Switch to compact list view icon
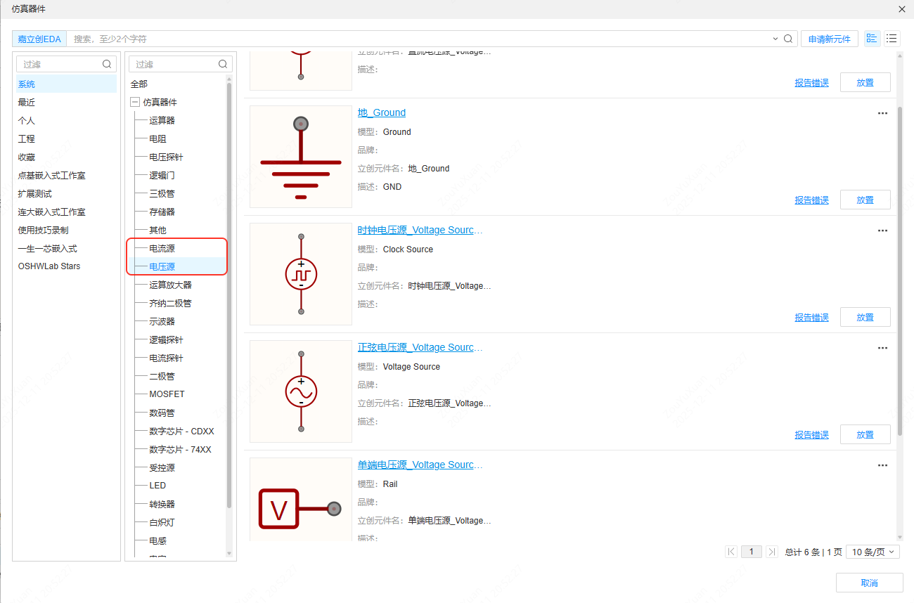 click(x=892, y=39)
